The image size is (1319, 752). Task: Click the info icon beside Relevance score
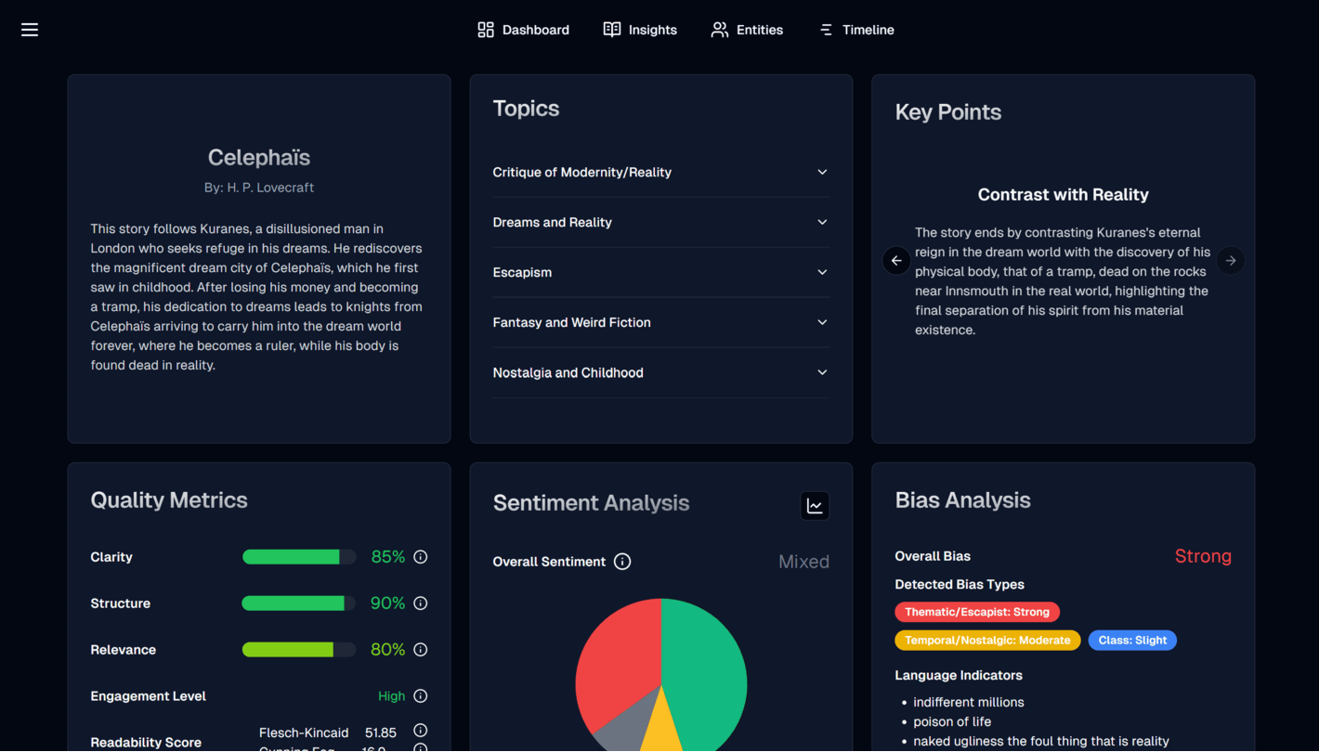point(420,650)
